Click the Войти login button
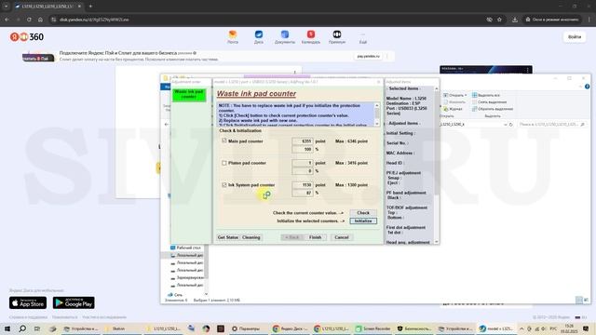This screenshot has width=596, height=335. [x=575, y=37]
